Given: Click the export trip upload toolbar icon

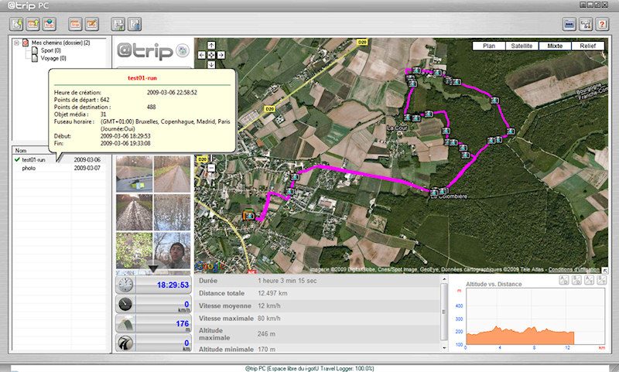Looking at the screenshot, I should [x=32, y=24].
